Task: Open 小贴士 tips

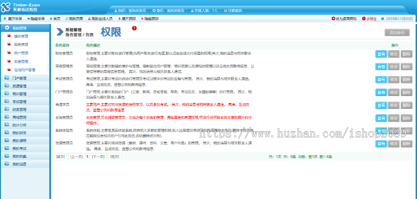Action: (369, 19)
